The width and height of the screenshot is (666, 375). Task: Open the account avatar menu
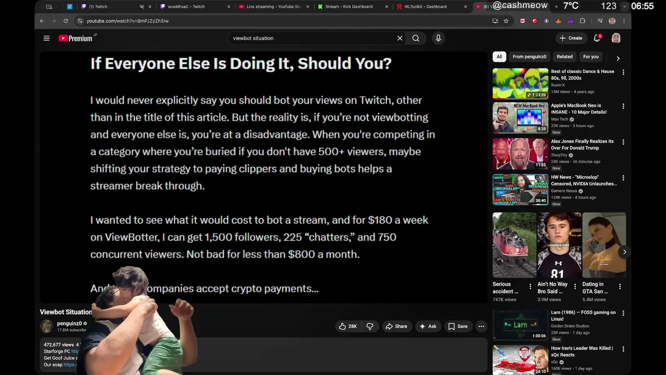(x=616, y=38)
